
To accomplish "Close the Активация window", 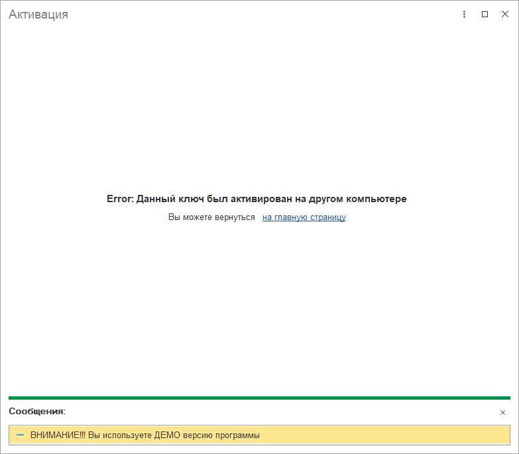I will coord(505,14).
